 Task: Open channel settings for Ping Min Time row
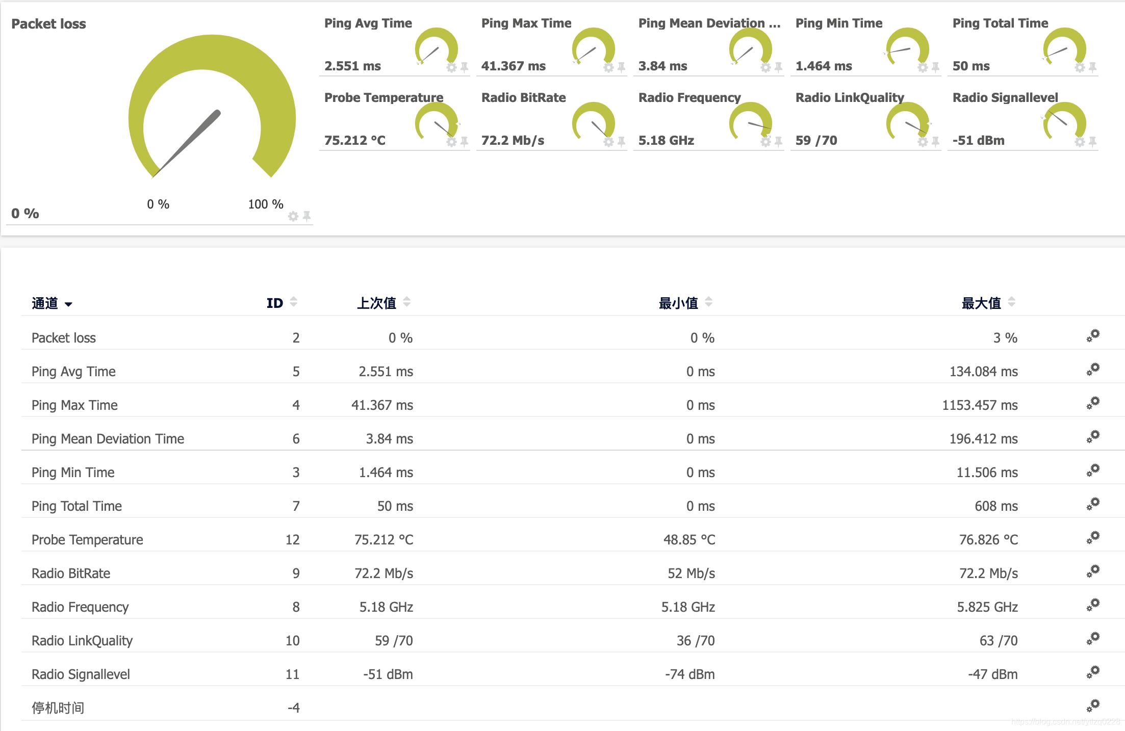1093,470
